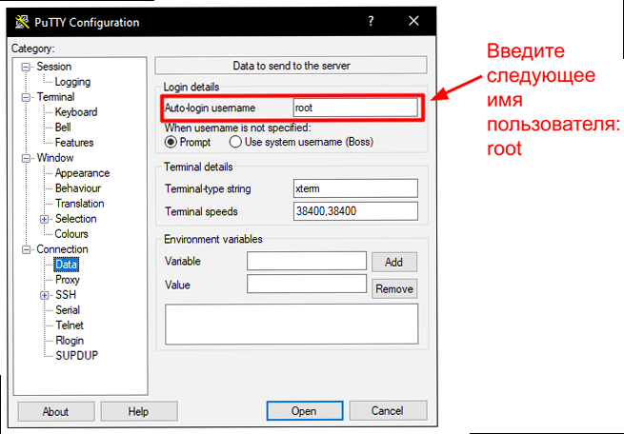Open the Behaviour settings

tap(77, 188)
